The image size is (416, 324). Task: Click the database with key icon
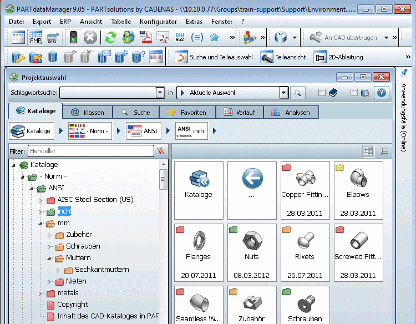tap(18, 57)
